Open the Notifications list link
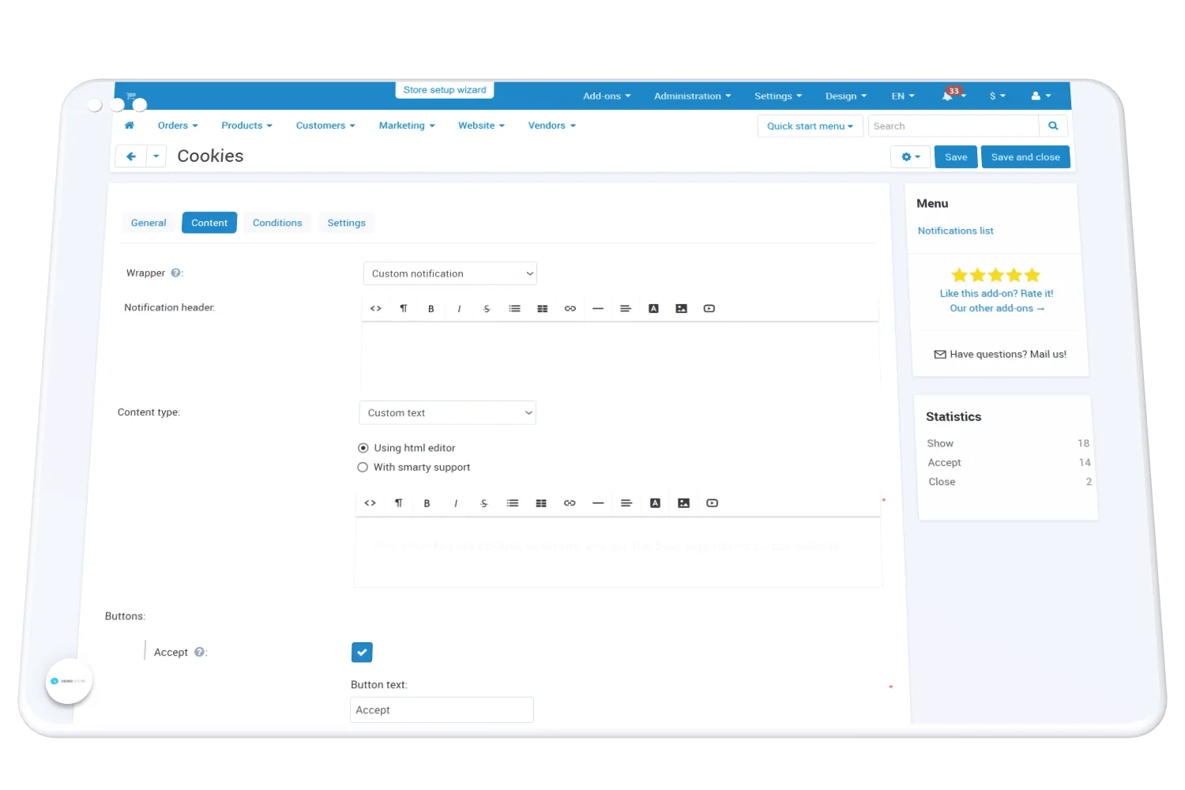This screenshot has height=790, width=1185. pyautogui.click(x=955, y=231)
